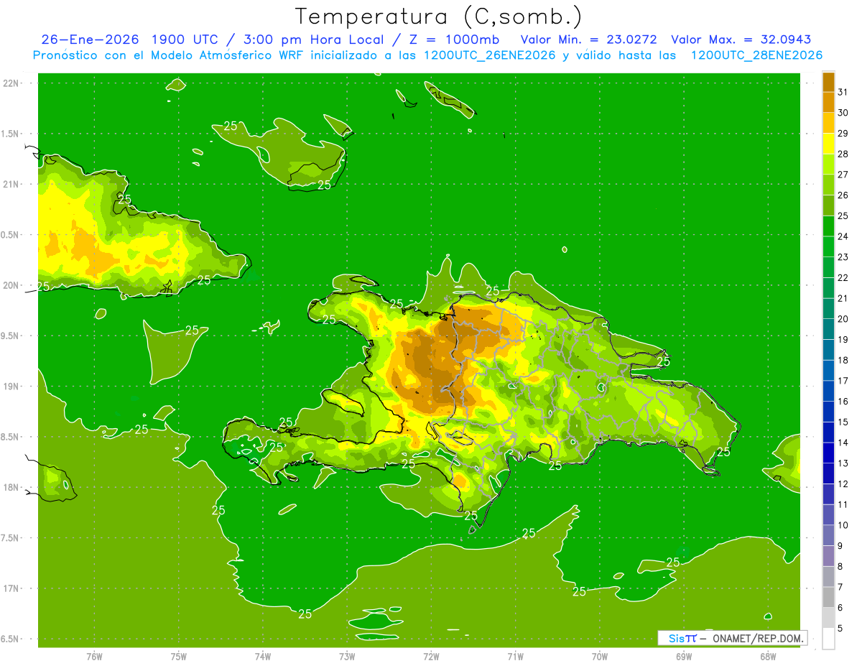
Task: Click the '22N' latitude label
Action: (11, 83)
